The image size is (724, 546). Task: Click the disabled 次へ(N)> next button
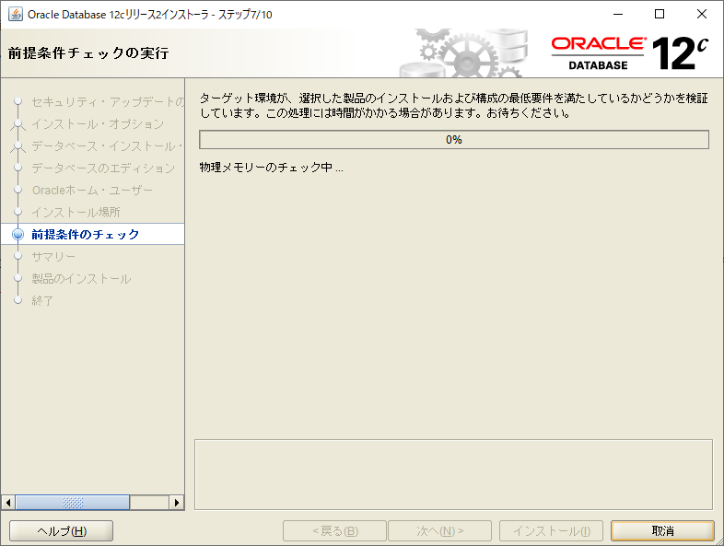coord(439,530)
